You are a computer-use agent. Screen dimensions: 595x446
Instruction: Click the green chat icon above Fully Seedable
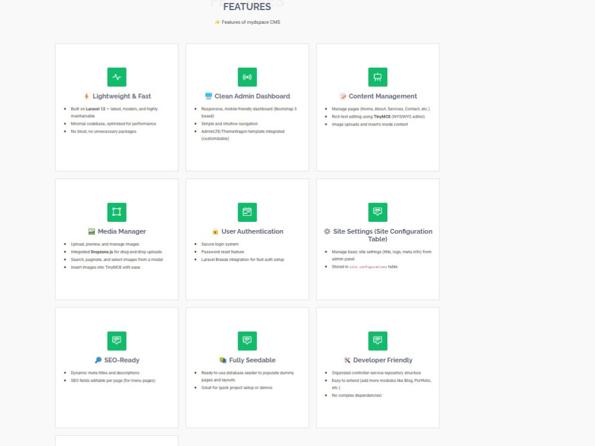247,341
